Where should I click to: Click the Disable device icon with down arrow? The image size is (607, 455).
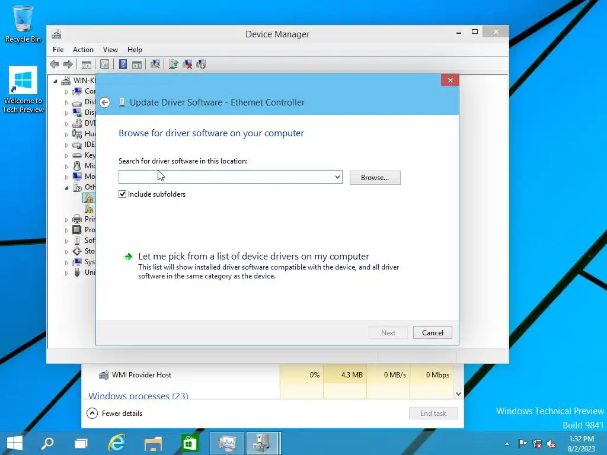201,64
